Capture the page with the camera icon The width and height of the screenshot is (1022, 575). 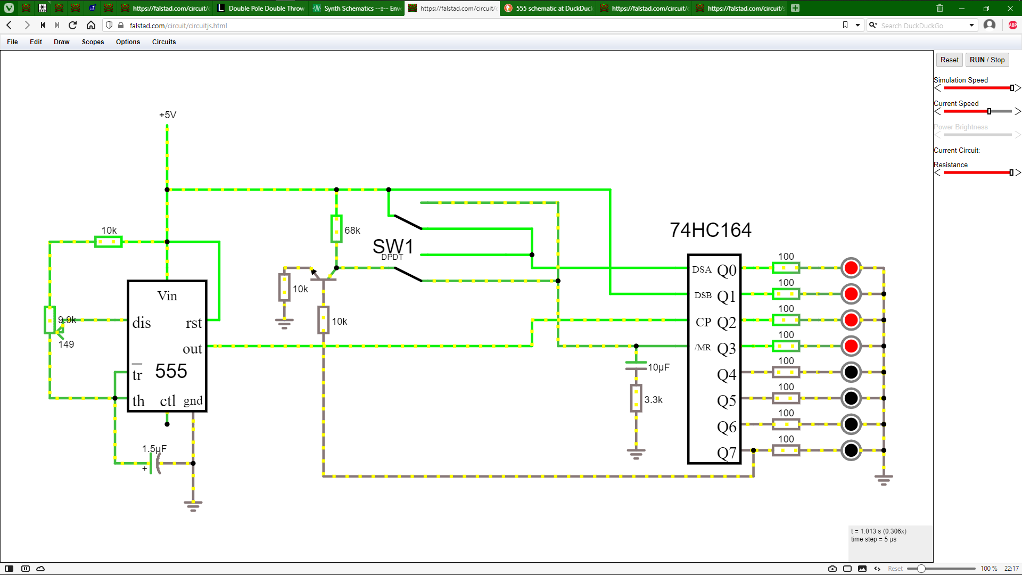pyautogui.click(x=833, y=569)
